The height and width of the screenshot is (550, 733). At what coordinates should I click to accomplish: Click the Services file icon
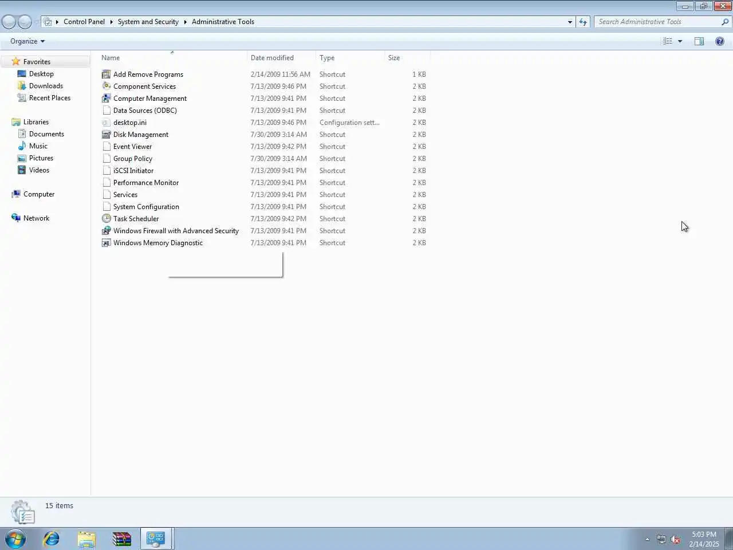(106, 195)
